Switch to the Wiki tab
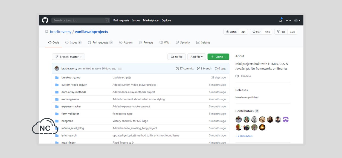342x158 pixels. (x=164, y=42)
